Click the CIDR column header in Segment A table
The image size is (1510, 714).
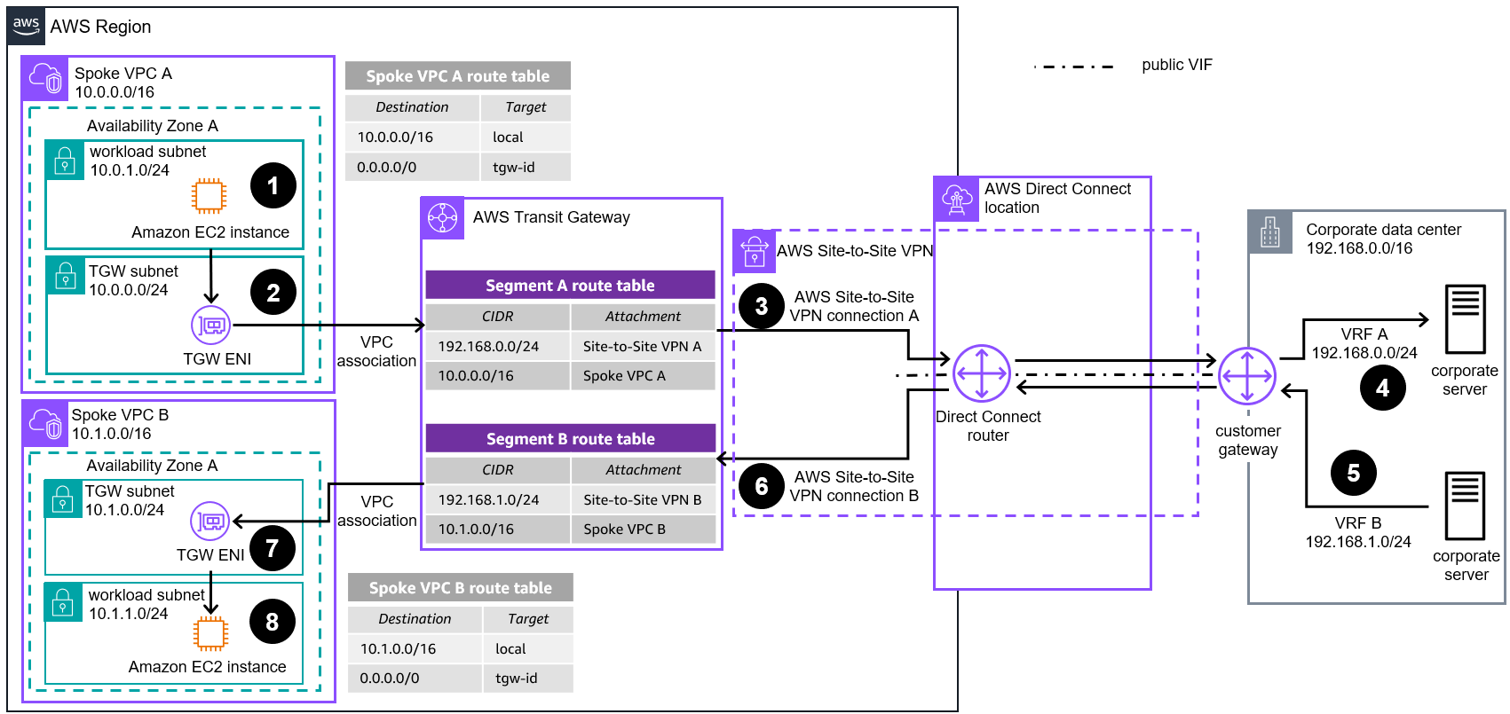click(497, 317)
